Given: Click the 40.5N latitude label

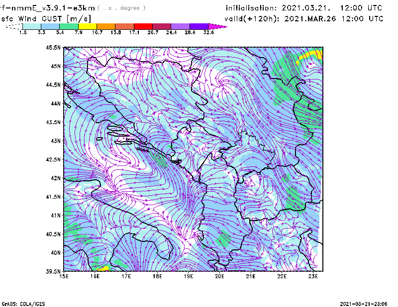Looking at the screenshot, I should [x=53, y=234].
